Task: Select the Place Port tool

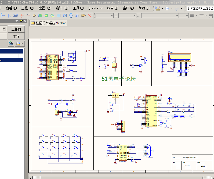Action: pyautogui.click(x=83, y=16)
